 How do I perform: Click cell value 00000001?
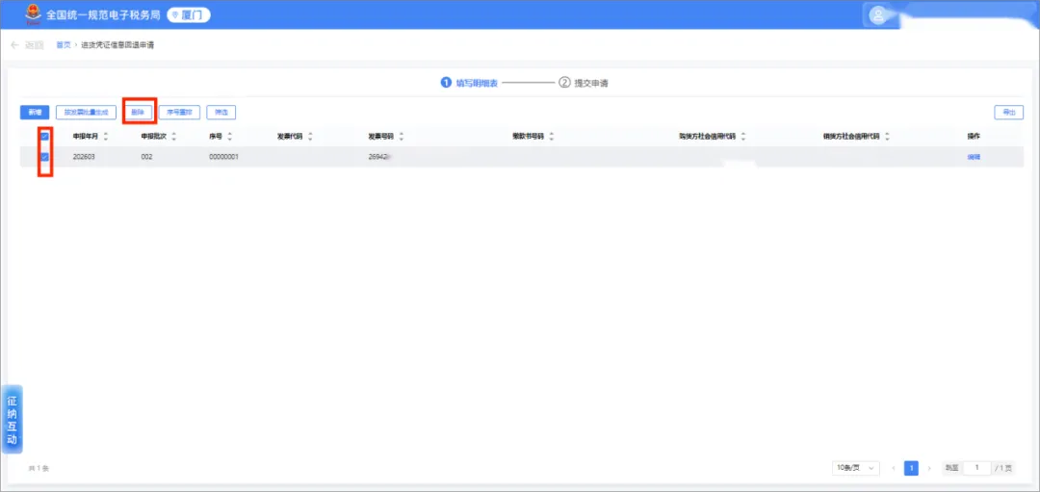click(224, 157)
